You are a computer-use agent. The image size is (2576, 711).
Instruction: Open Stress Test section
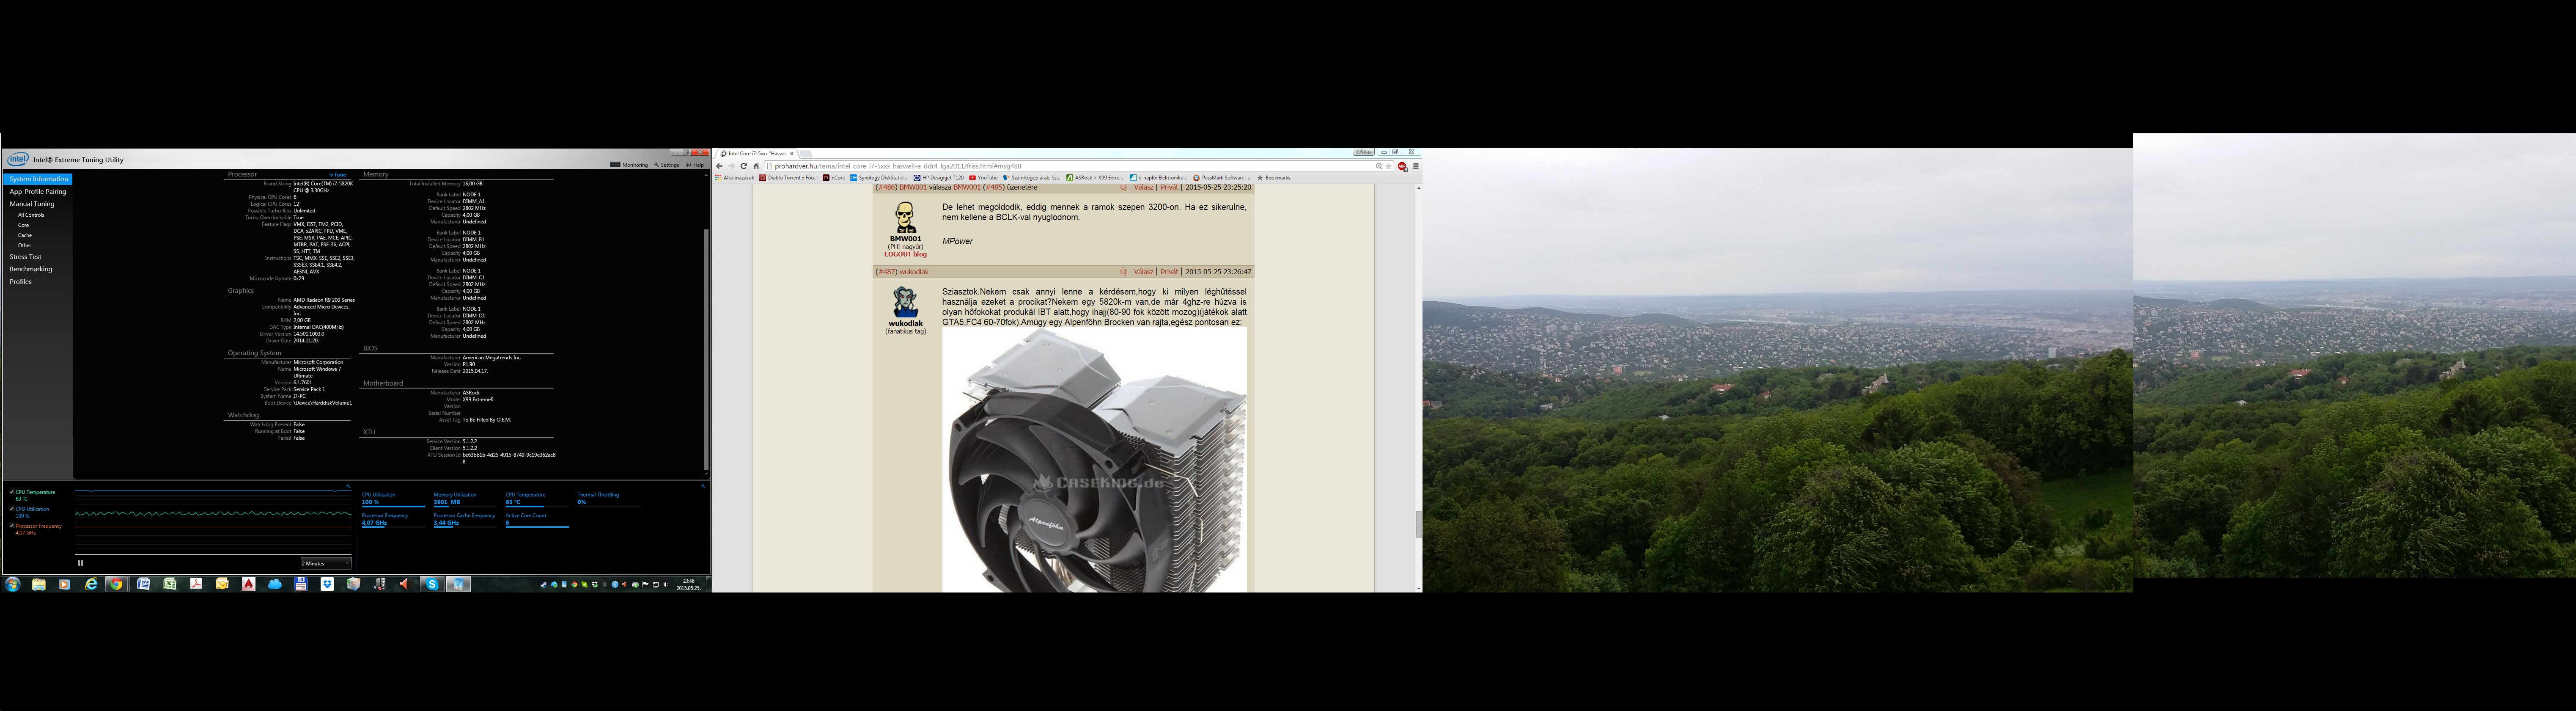coord(25,257)
